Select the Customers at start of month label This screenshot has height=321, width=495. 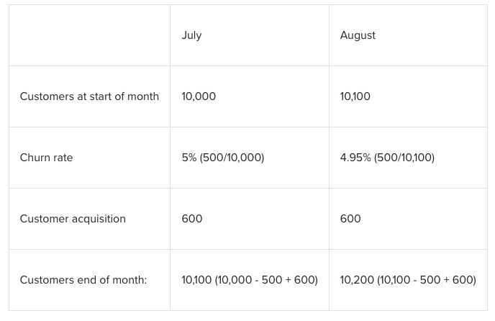89,96
